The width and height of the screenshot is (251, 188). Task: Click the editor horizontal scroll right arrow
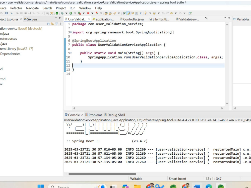click(222, 108)
